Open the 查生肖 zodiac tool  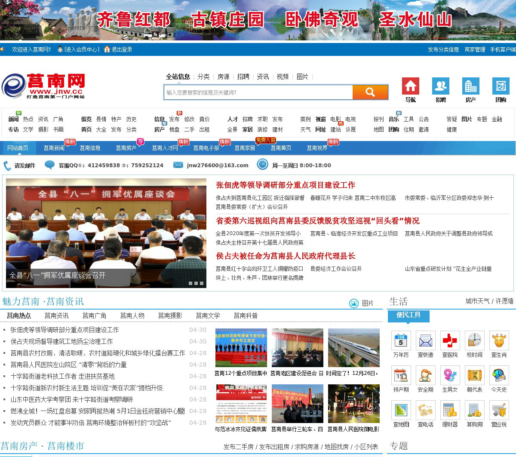tap(499, 340)
